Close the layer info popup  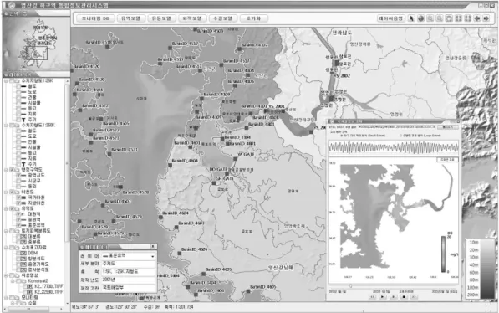click(153, 246)
